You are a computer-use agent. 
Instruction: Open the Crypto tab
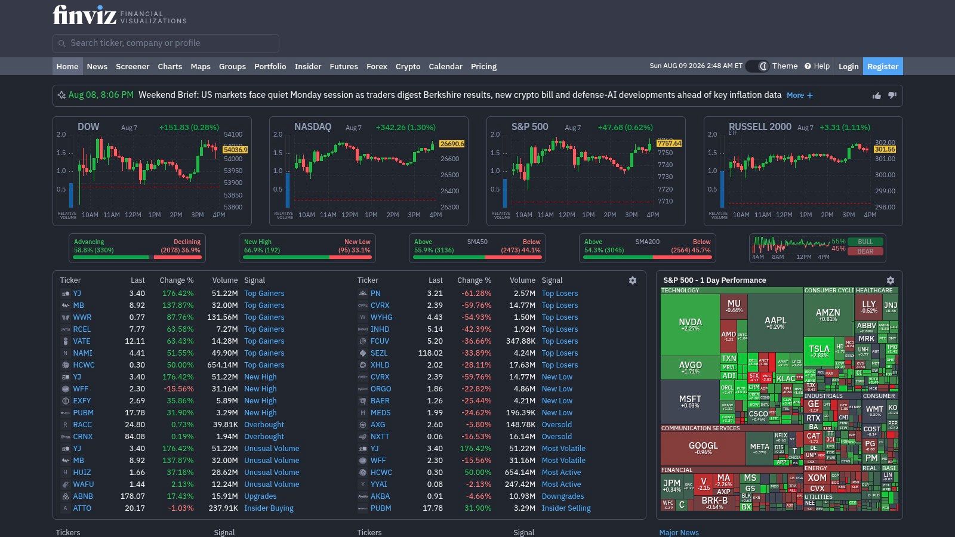(408, 66)
